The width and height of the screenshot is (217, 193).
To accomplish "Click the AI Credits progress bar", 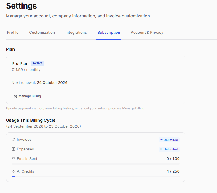I will (x=95, y=176).
